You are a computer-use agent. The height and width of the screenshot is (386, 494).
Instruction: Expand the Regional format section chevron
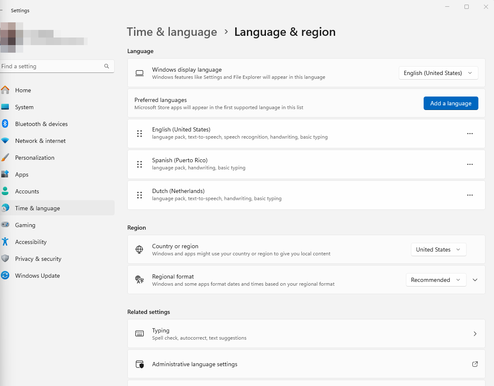475,280
